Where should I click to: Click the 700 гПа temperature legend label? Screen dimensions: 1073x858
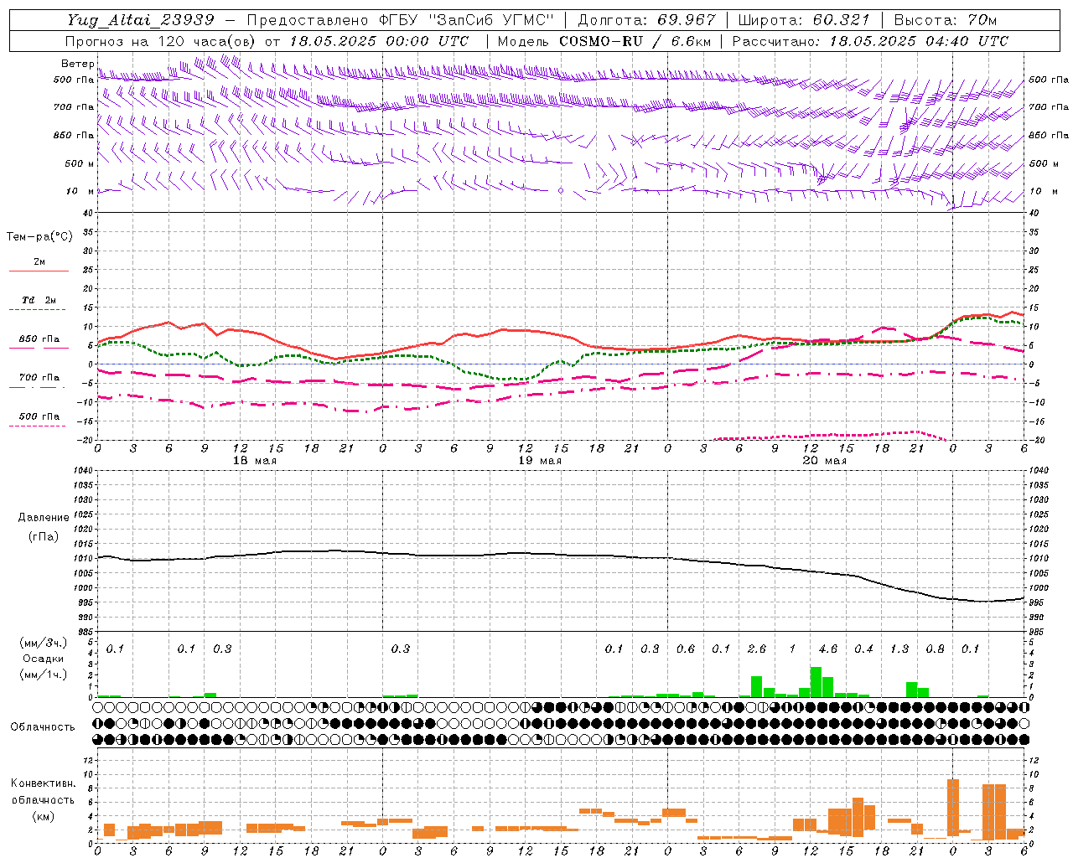[39, 378]
